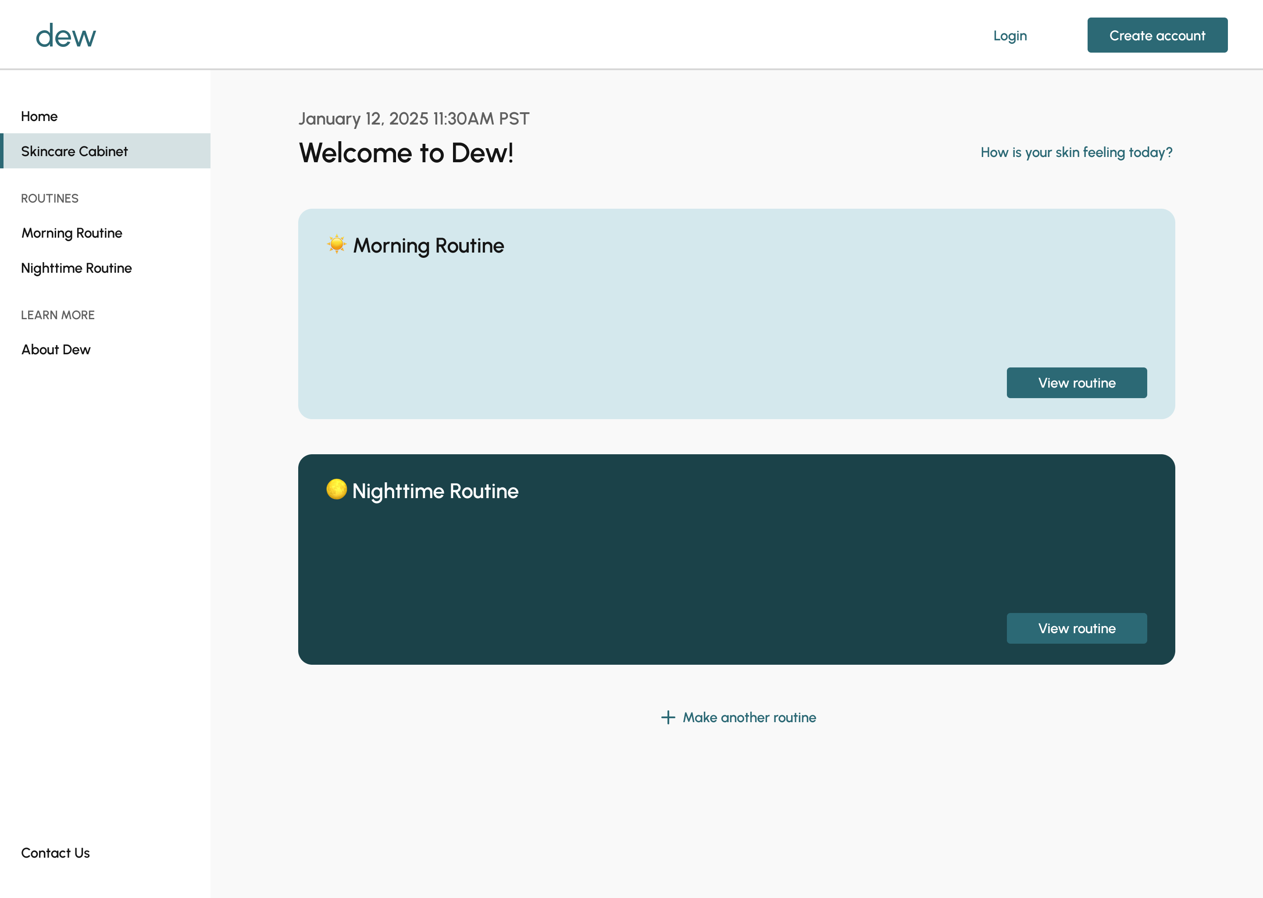Open Morning Routine from the sidebar
This screenshot has height=898, width=1263.
(x=72, y=233)
